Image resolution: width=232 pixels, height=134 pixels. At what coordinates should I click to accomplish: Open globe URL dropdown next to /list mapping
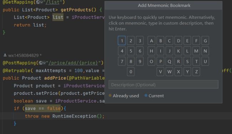point(40,2)
